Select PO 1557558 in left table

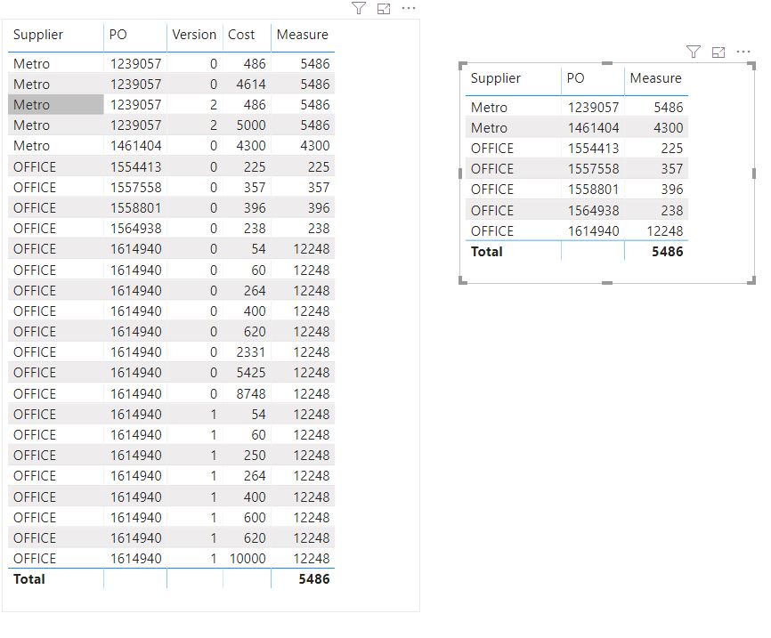click(x=135, y=188)
